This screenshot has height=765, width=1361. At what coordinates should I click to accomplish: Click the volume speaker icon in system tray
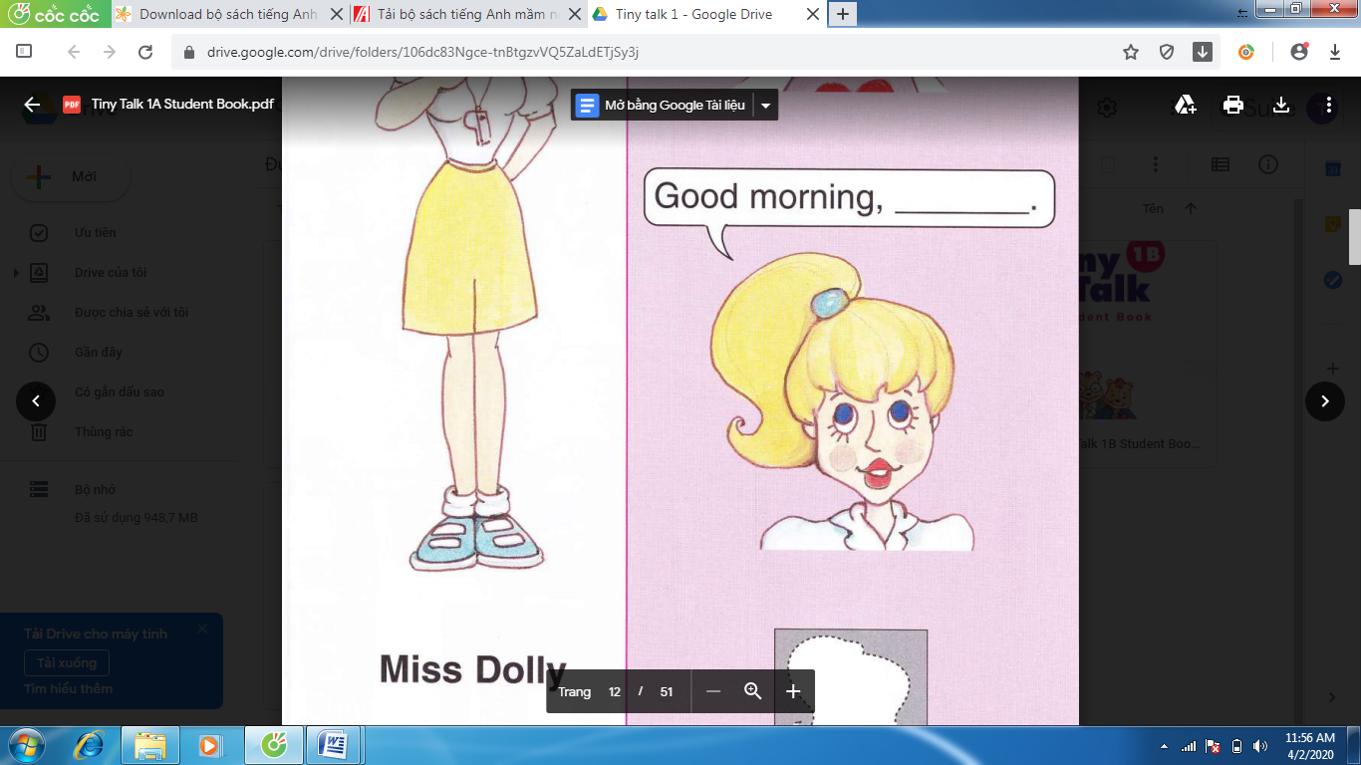(1260, 745)
